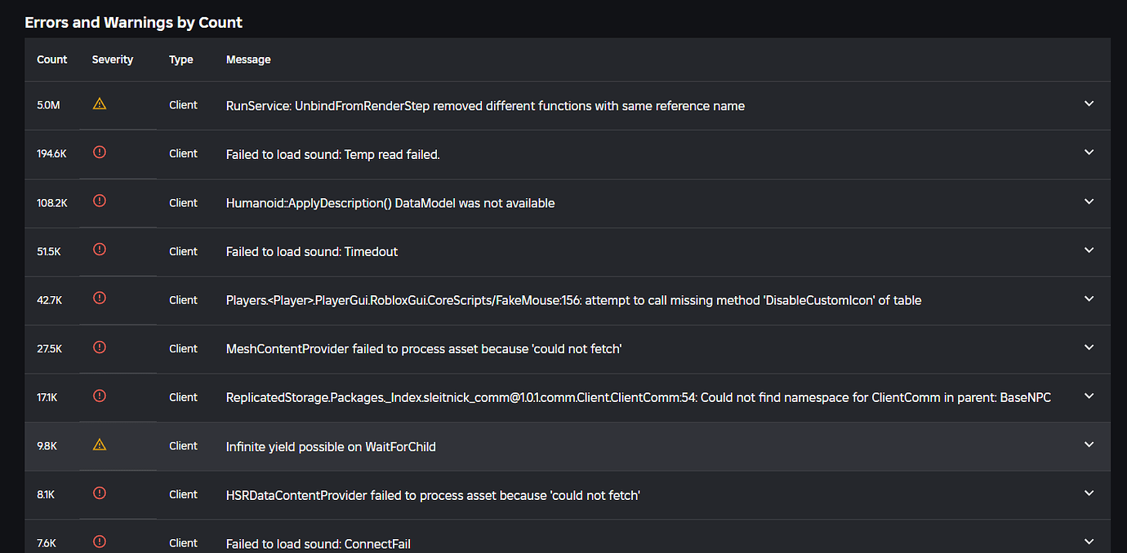
Task: Click error icon on ClientComm namespace row
Action: tap(99, 396)
